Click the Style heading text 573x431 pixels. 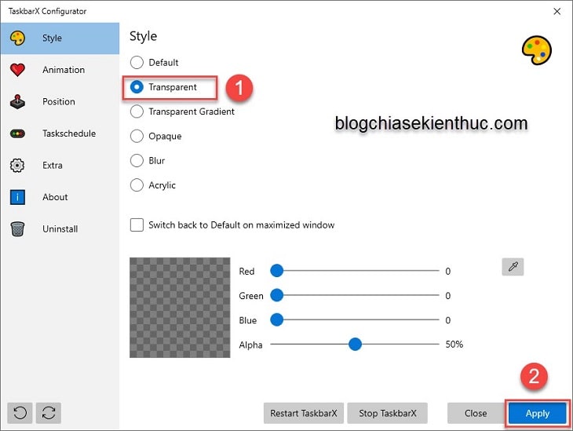click(x=143, y=36)
